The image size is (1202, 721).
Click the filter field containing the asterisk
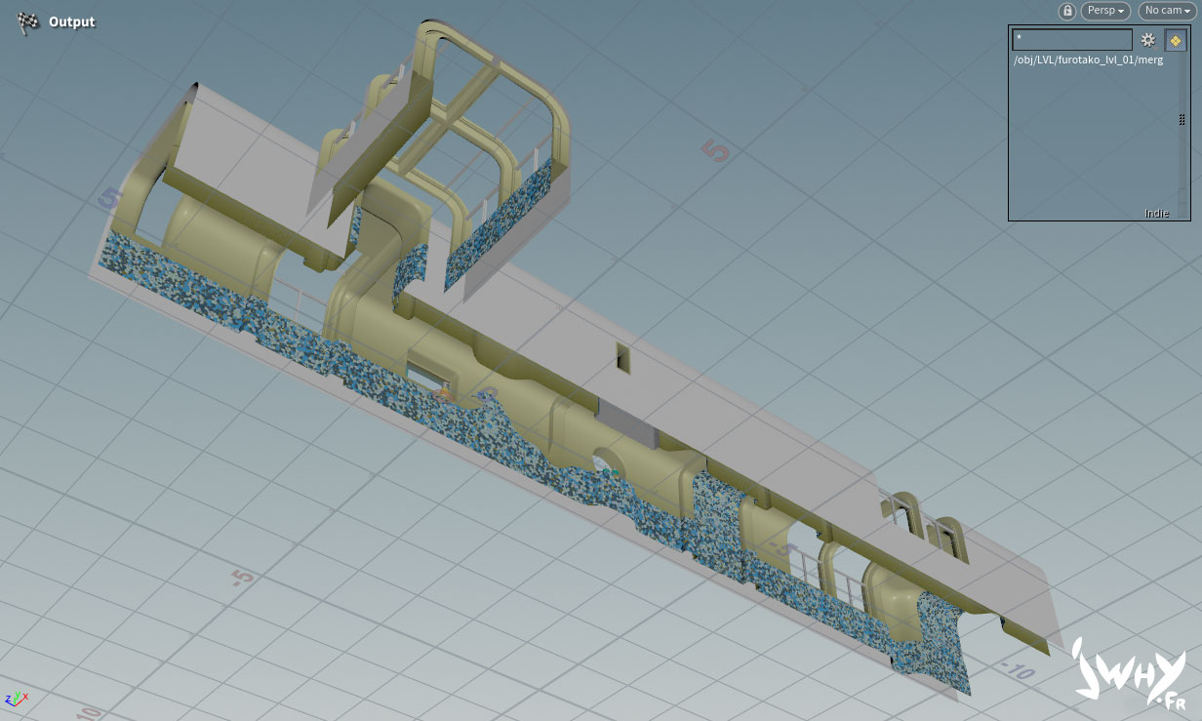(1072, 40)
